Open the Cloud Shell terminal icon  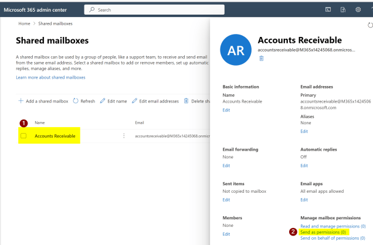click(328, 10)
